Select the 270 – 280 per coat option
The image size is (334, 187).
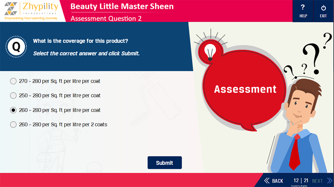(x=13, y=81)
